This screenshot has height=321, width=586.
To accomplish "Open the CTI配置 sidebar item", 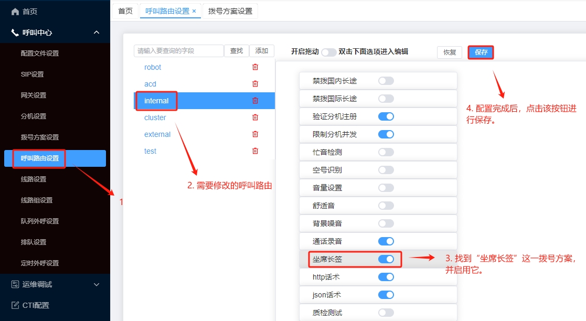I will click(36, 305).
